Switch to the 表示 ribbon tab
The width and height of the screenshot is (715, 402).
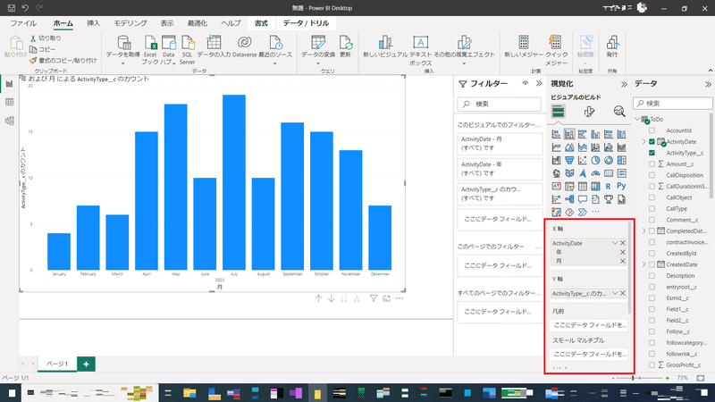(167, 23)
